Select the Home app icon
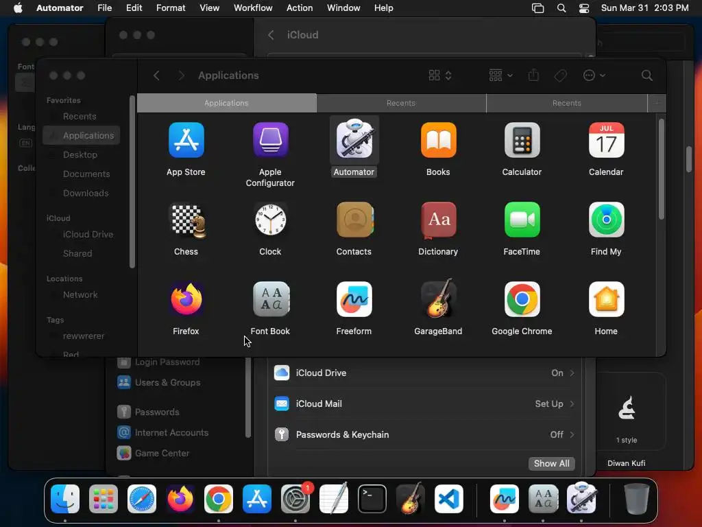702x527 pixels. [x=606, y=299]
